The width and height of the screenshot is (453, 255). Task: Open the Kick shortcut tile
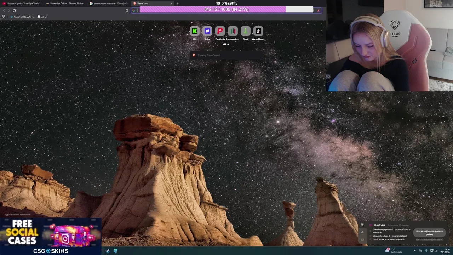click(194, 31)
